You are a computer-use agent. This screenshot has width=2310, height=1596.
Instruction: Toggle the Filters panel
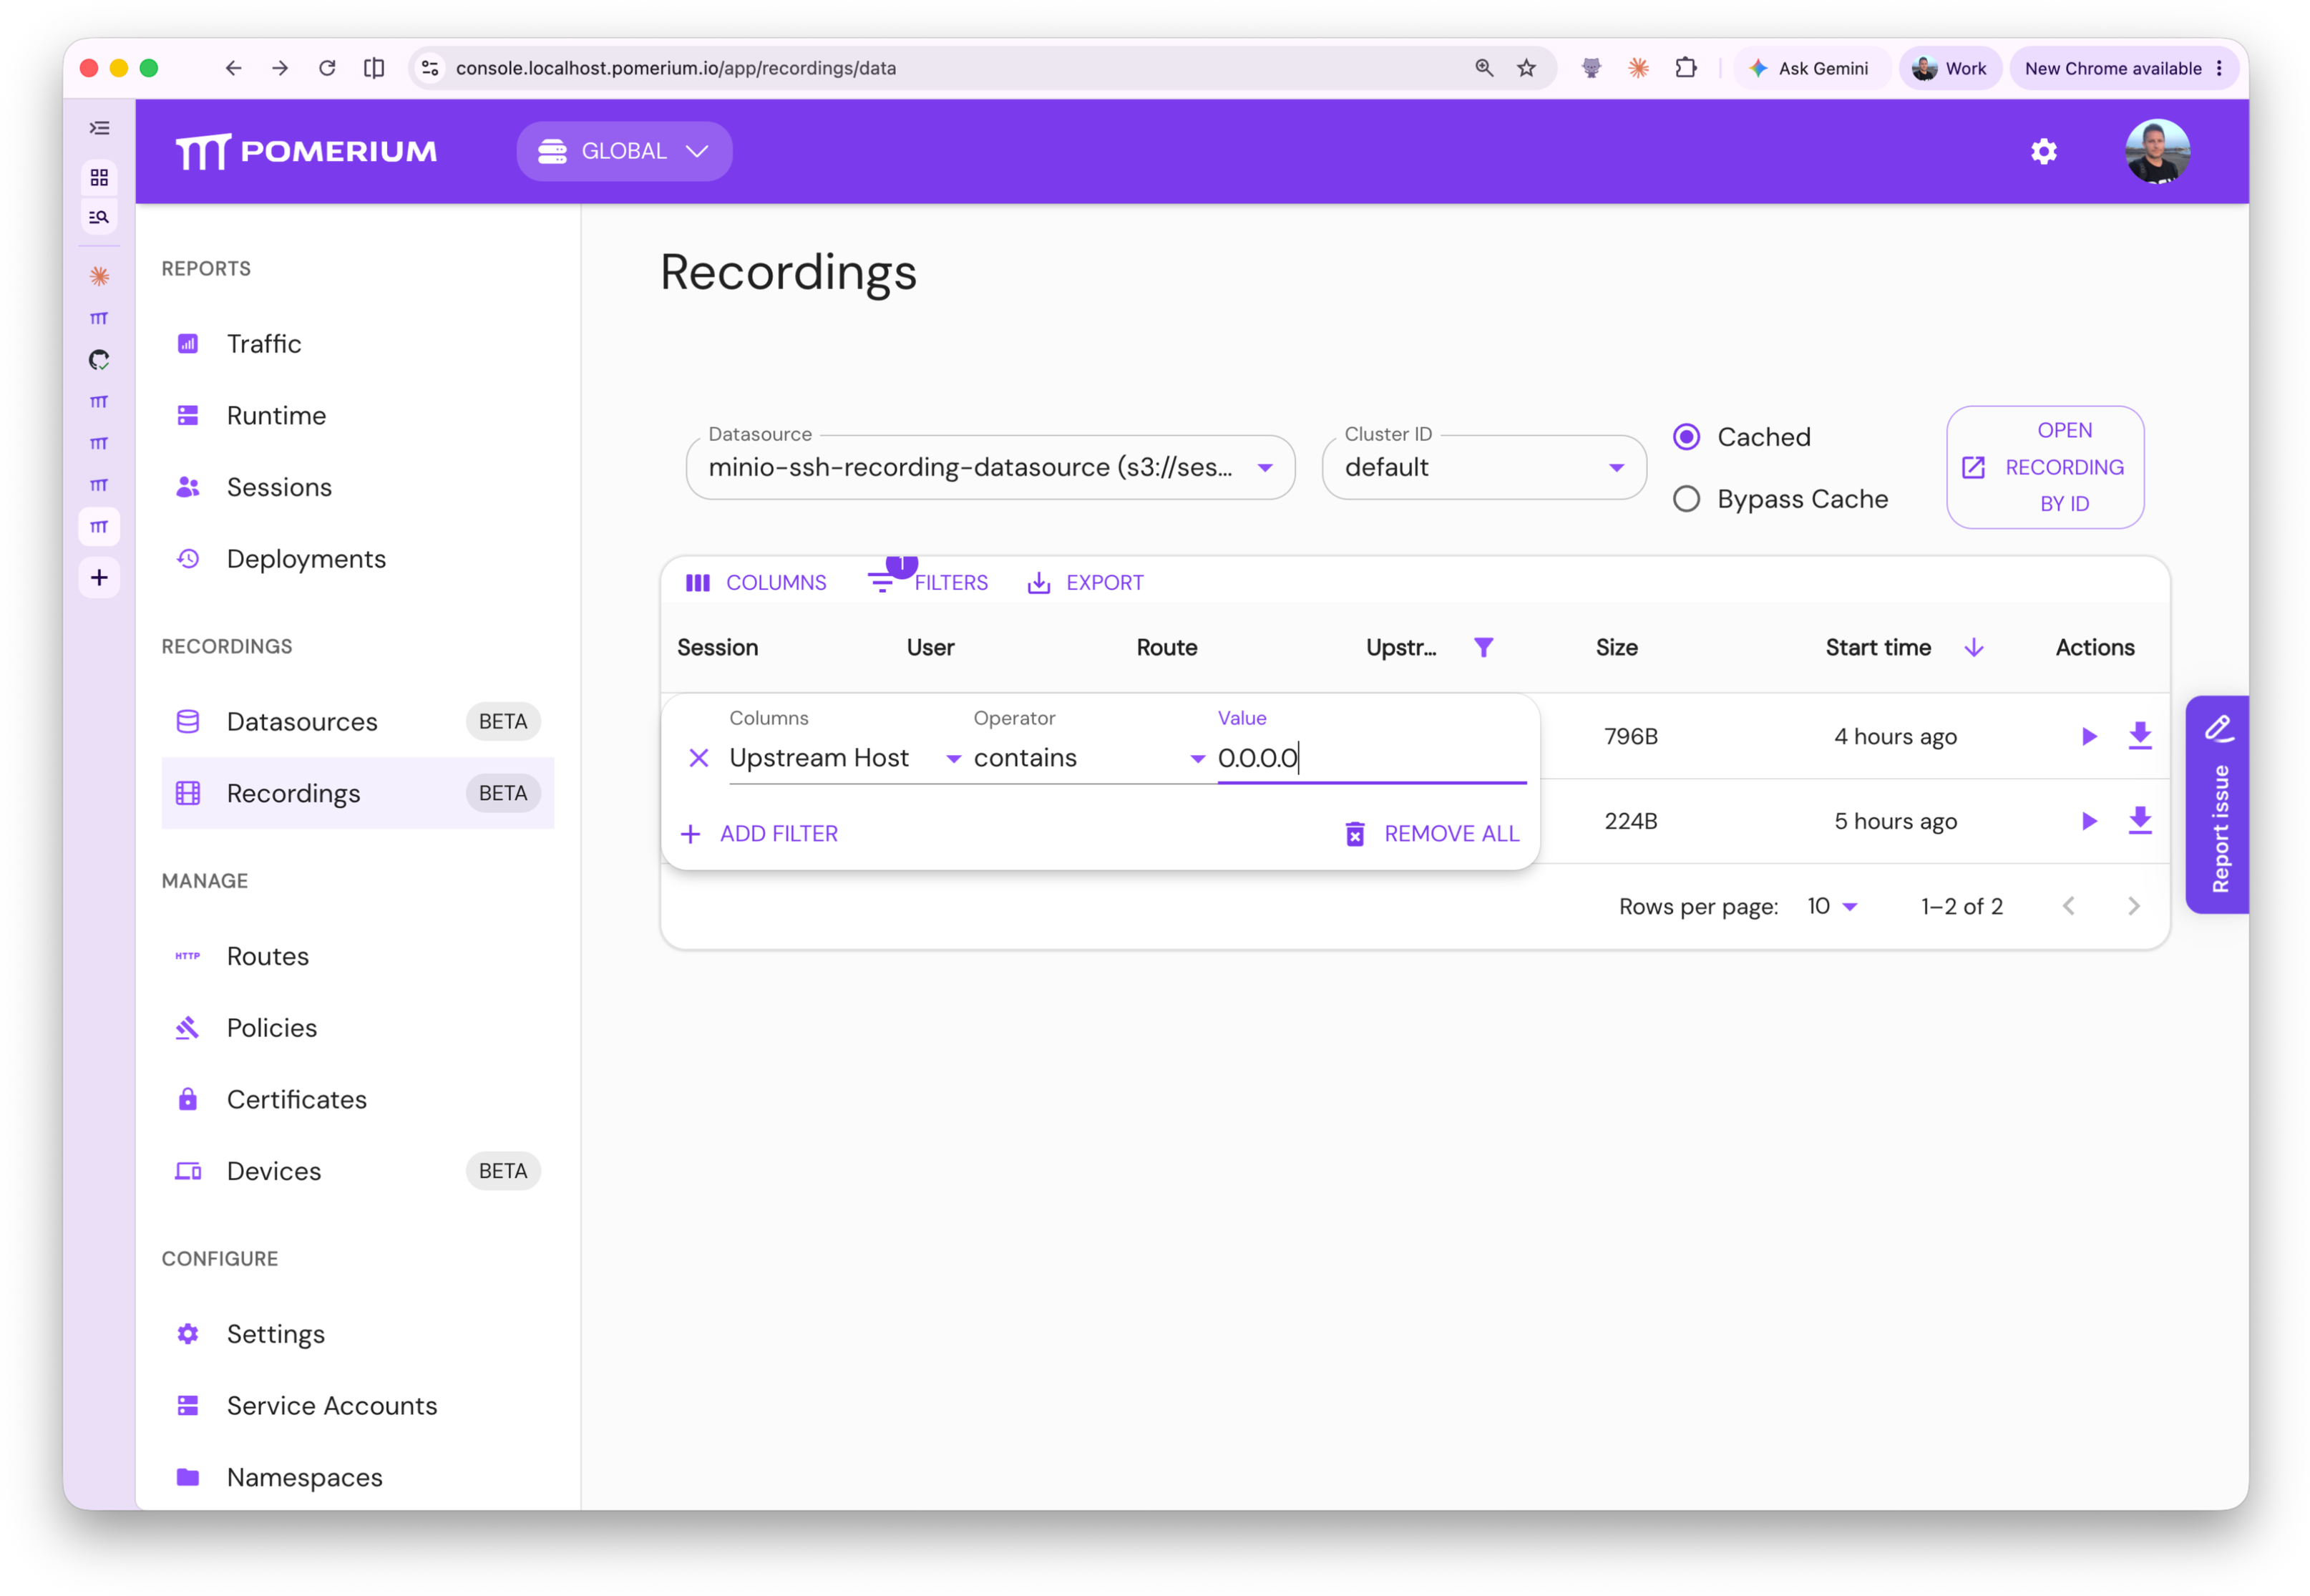(928, 582)
